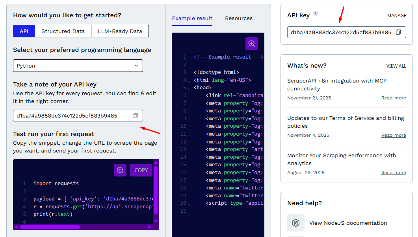Select the API getting started option
The height and width of the screenshot is (237, 418).
coord(23,31)
